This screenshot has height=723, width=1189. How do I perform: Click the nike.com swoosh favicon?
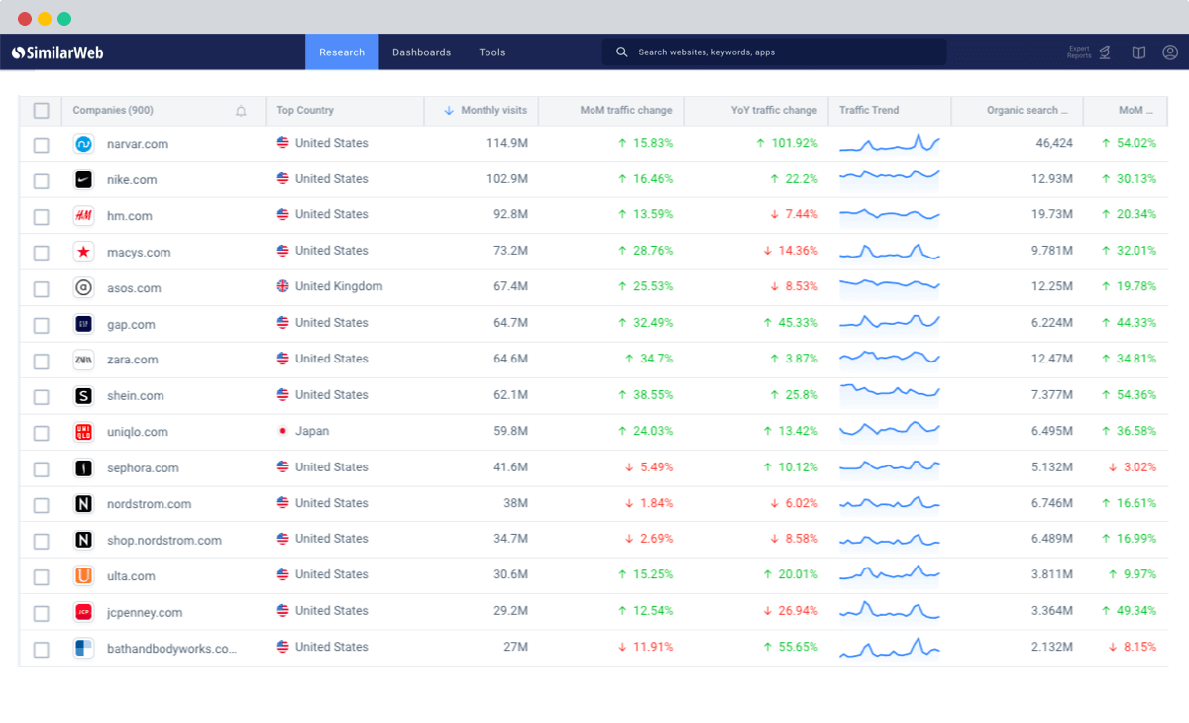pos(84,180)
